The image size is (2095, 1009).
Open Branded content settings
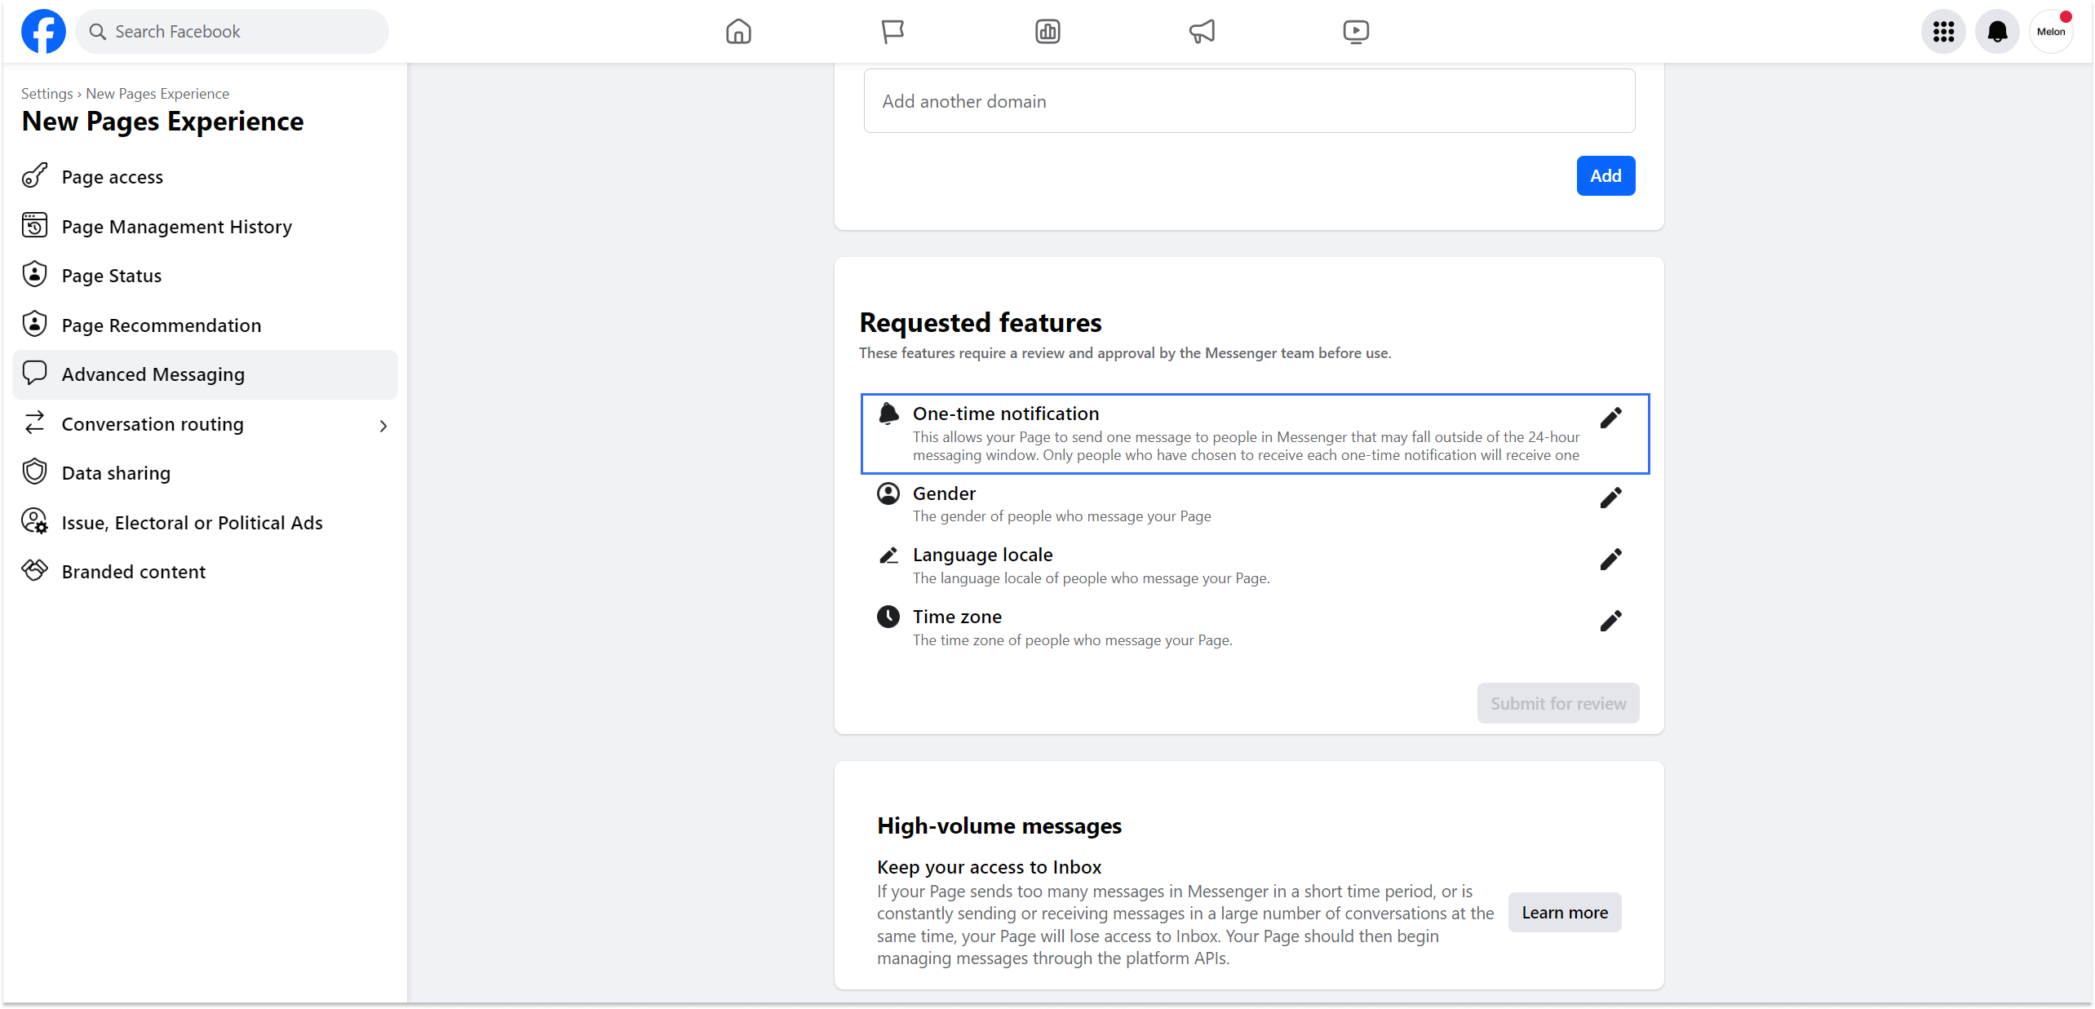[134, 572]
